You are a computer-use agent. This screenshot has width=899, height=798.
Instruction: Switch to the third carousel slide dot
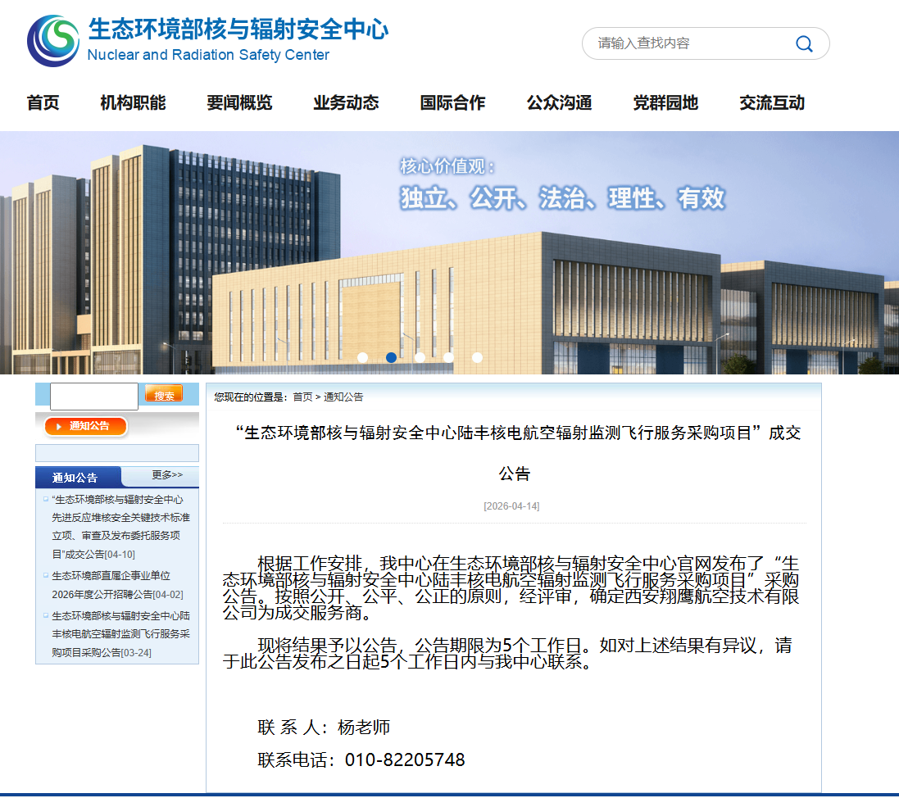420,357
